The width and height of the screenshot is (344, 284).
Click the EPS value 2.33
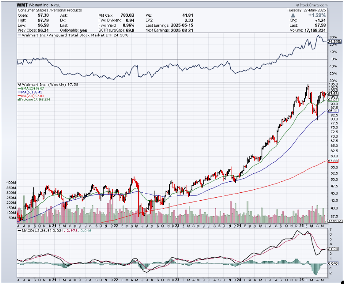[189, 20]
